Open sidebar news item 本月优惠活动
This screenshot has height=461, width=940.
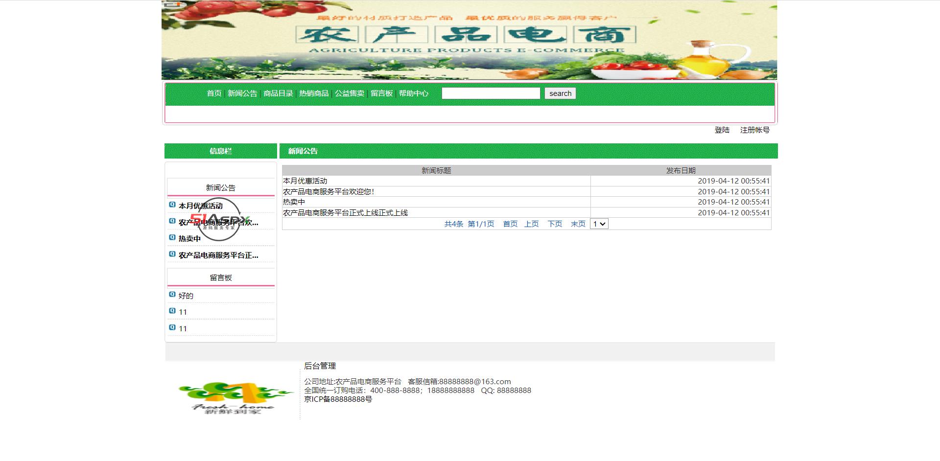coord(201,206)
